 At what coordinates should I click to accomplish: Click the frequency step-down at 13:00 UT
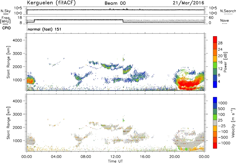tap(123, 21)
